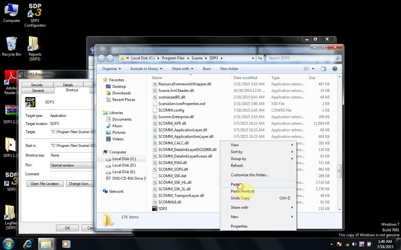The width and height of the screenshot is (401, 250).
Task: Open the Recycle Bin on desktop
Action: point(12,46)
